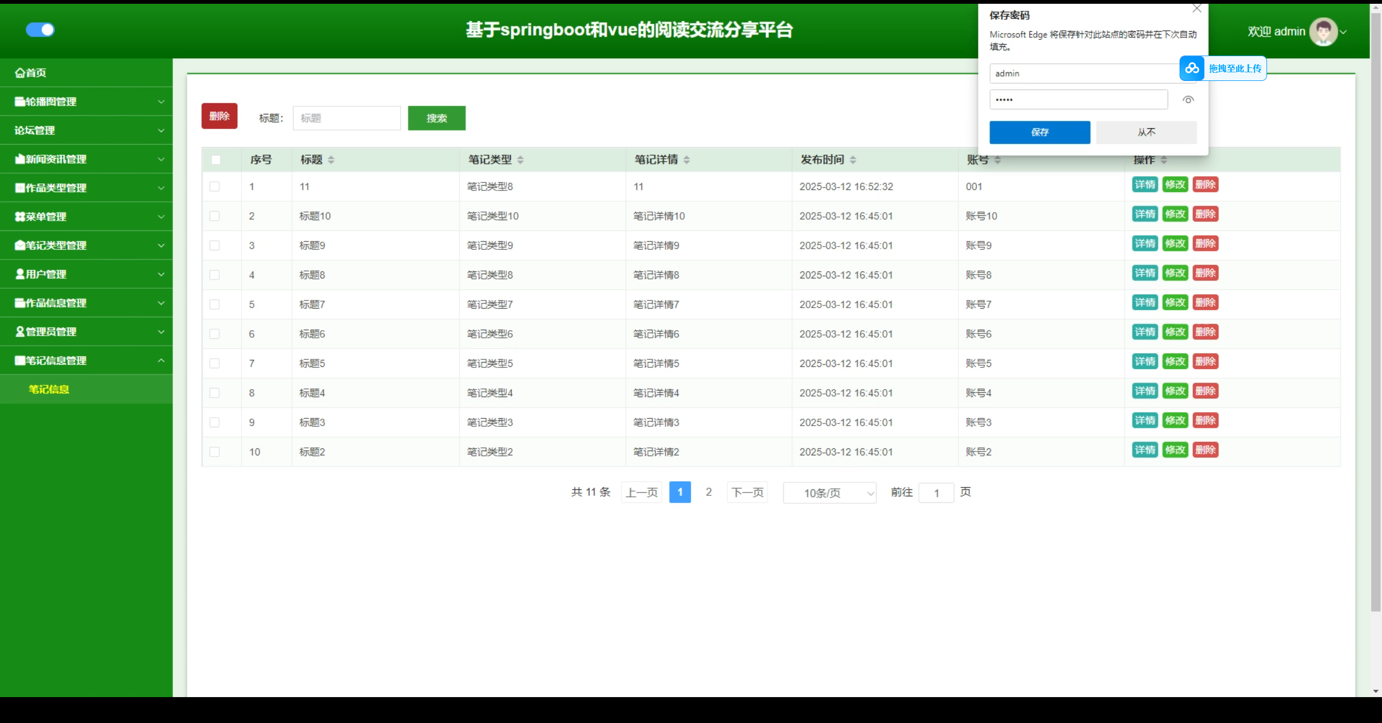
Task: Click the green 搜索 button
Action: 436,118
